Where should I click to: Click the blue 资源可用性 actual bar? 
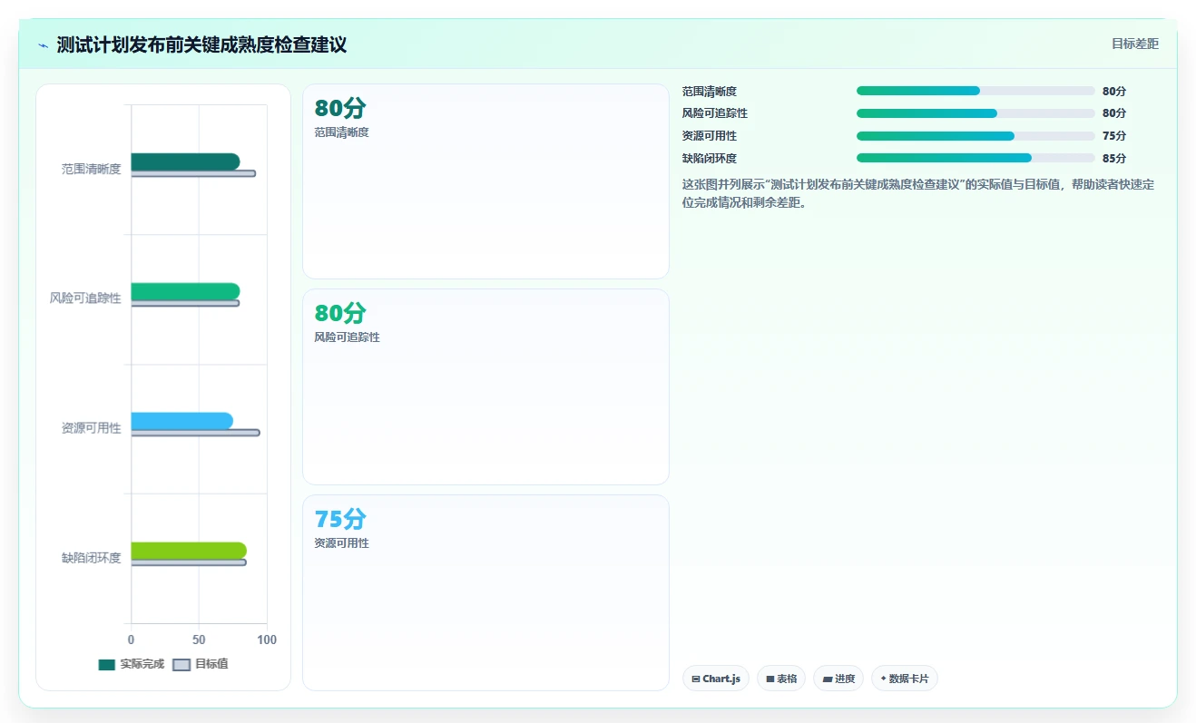181,421
